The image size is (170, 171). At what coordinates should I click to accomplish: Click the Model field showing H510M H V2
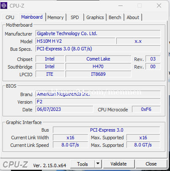pos(75,41)
